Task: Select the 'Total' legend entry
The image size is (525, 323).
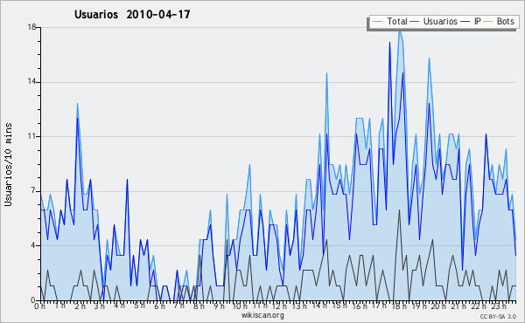Action: coord(396,21)
